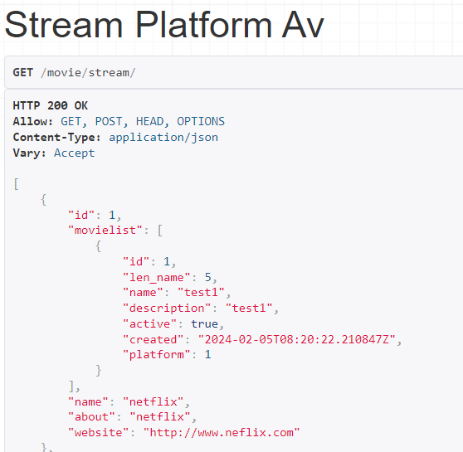Click the Accept value of Vary header
This screenshot has height=452, width=463.
point(74,153)
